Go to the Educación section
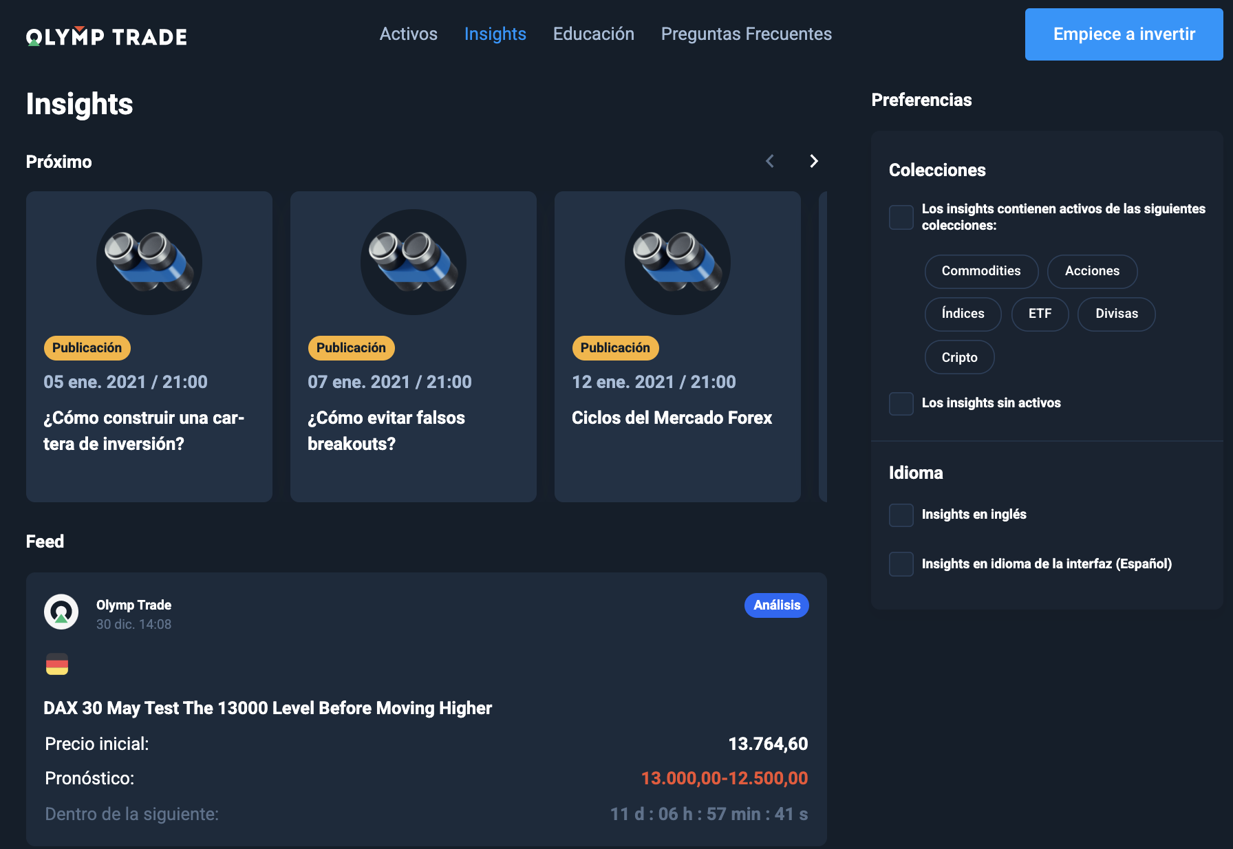The image size is (1233, 849). tap(593, 34)
